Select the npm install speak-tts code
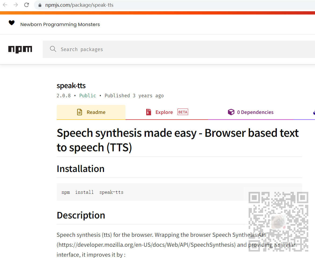Image resolution: width=315 pixels, height=258 pixels. tap(92, 192)
